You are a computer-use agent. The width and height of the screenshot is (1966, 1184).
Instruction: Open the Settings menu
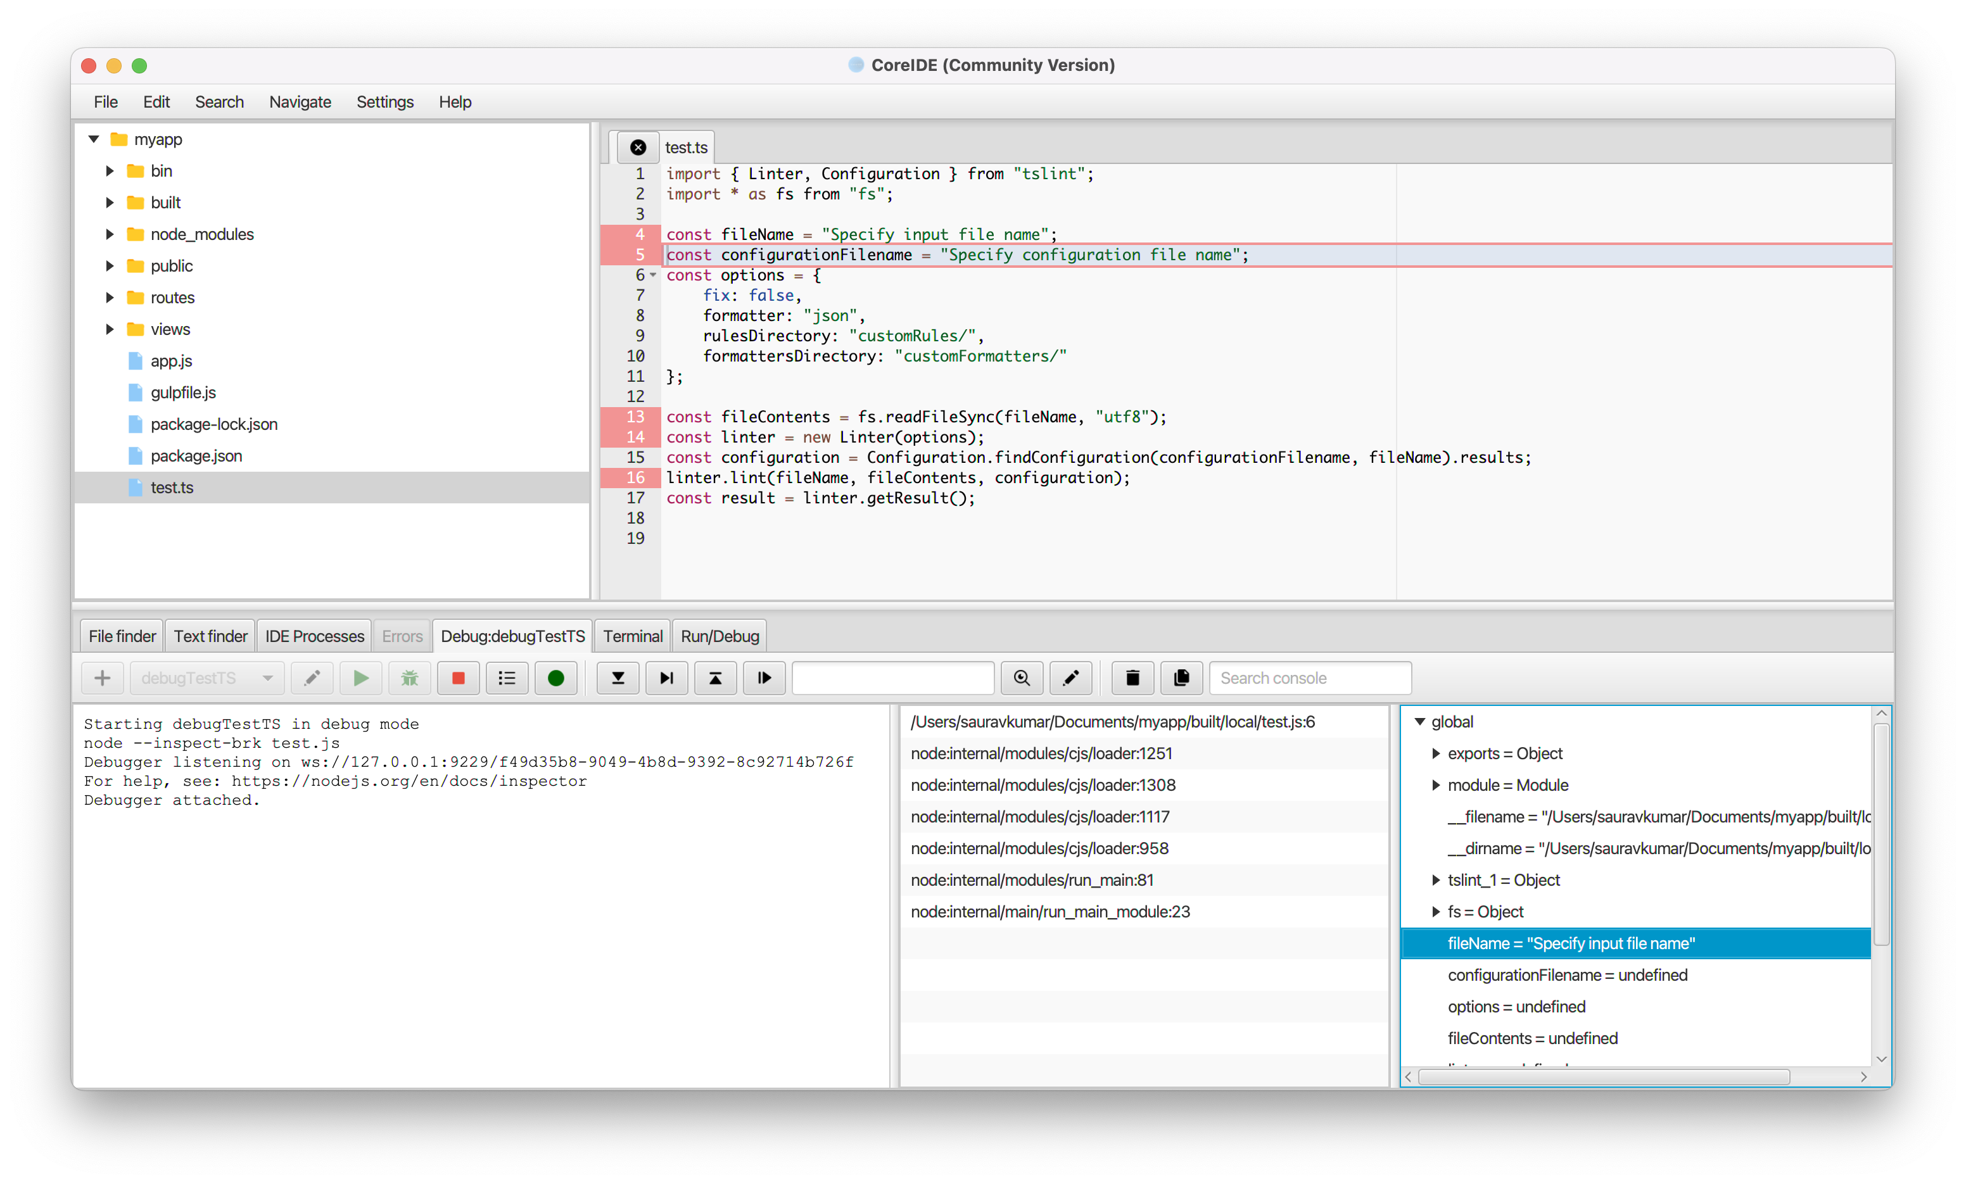click(x=384, y=102)
